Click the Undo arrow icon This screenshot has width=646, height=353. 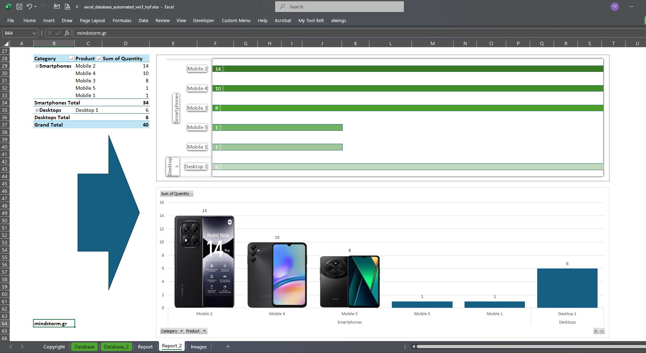coord(29,7)
